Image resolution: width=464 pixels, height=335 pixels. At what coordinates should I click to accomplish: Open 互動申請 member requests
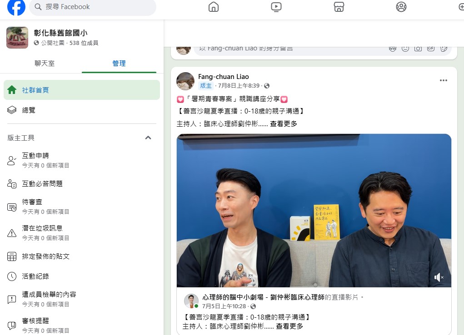click(82, 160)
